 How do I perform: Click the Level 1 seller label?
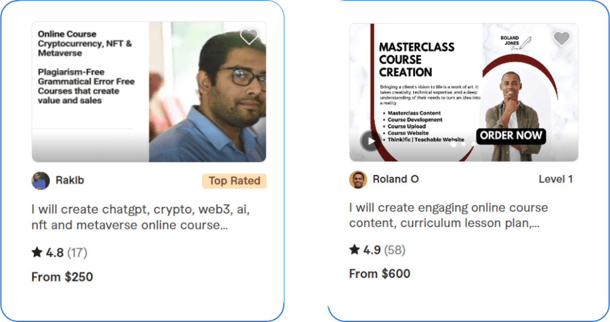click(x=556, y=179)
